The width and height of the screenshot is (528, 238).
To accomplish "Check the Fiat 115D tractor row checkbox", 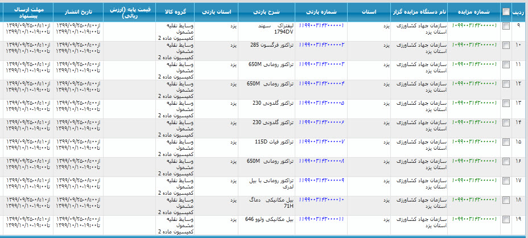I will (506, 142).
